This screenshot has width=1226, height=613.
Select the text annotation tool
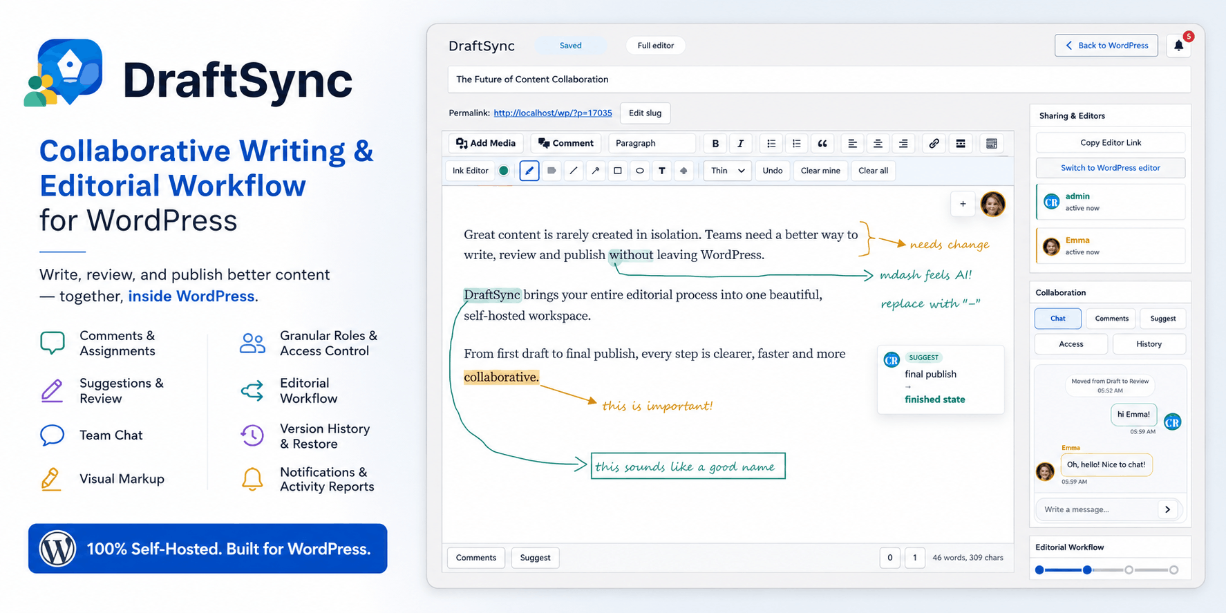[x=662, y=171]
